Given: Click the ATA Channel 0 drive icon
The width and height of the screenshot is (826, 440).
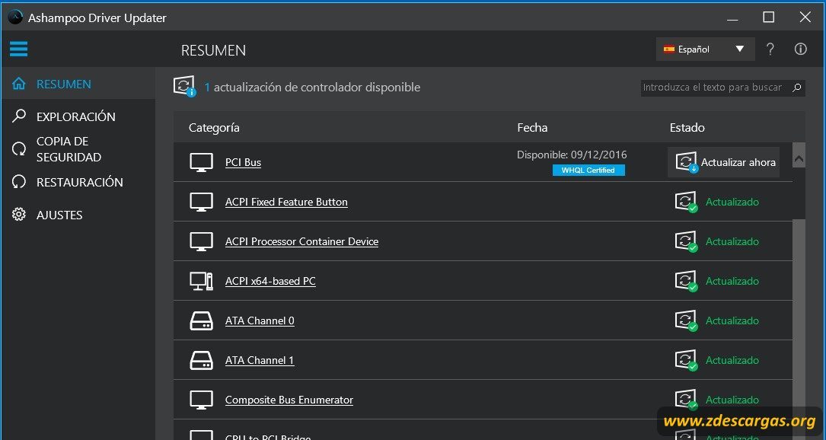Looking at the screenshot, I should [201, 320].
